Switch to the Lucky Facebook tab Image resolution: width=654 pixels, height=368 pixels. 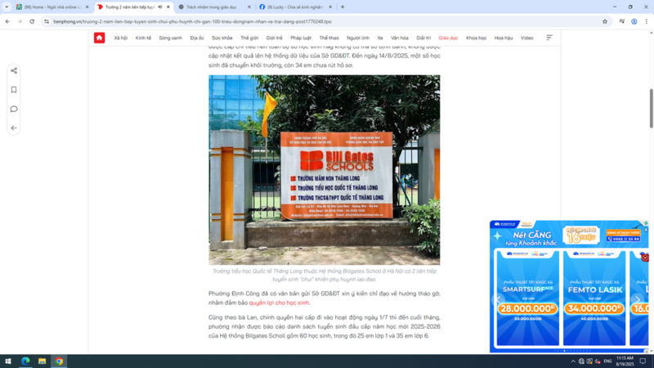[x=296, y=7]
